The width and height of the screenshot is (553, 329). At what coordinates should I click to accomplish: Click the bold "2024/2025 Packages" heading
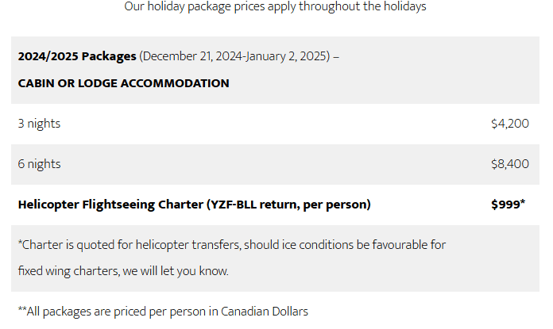point(77,57)
